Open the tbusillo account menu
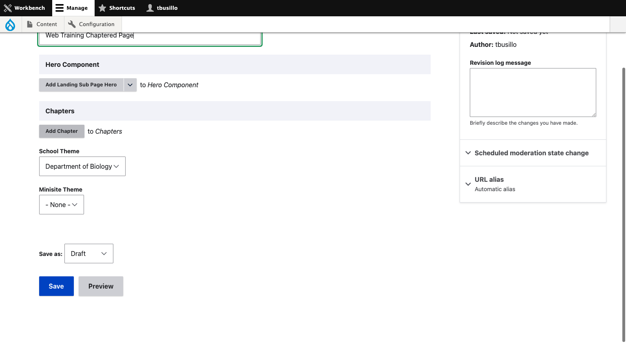 [162, 8]
